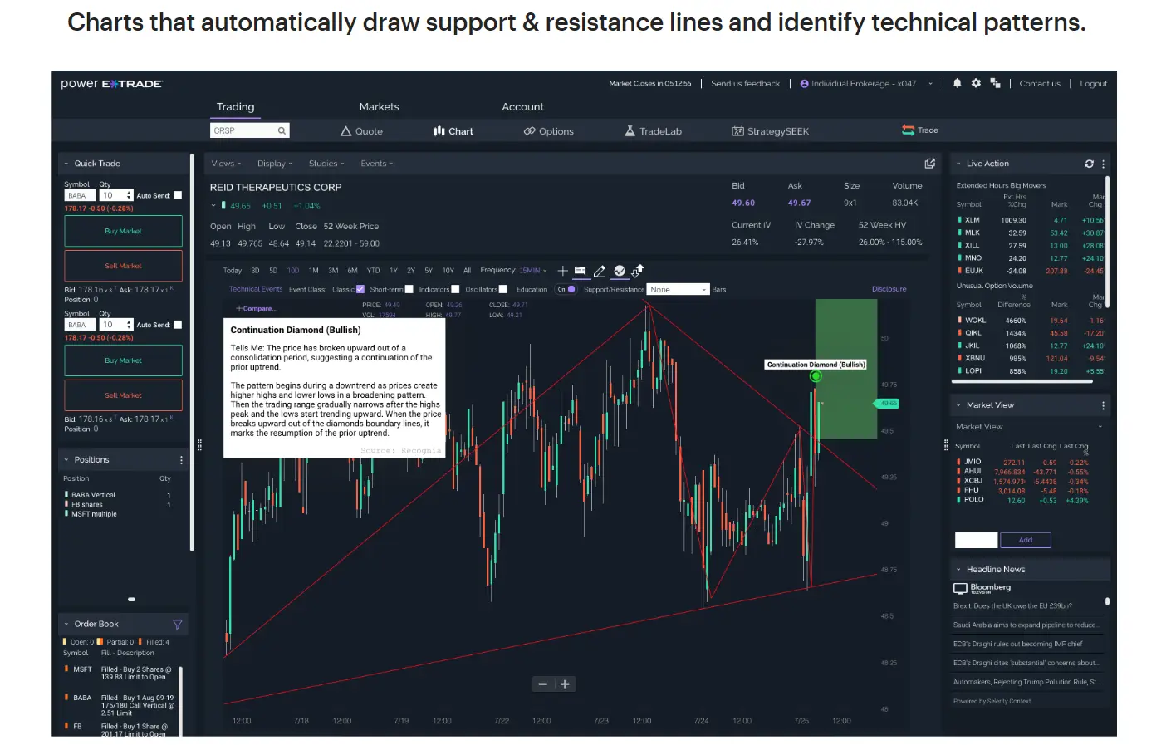Click the Disclosure link
The image size is (1171, 745).
pyautogui.click(x=889, y=289)
